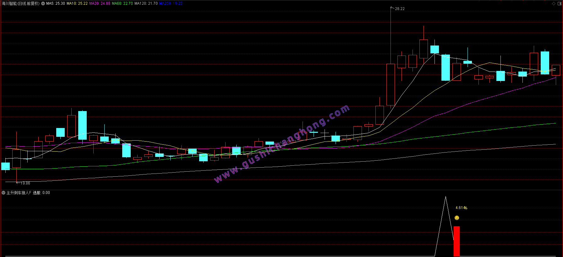Toggle the side panel icon at top-right
The height and width of the screenshot is (257, 563).
pos(559,3)
